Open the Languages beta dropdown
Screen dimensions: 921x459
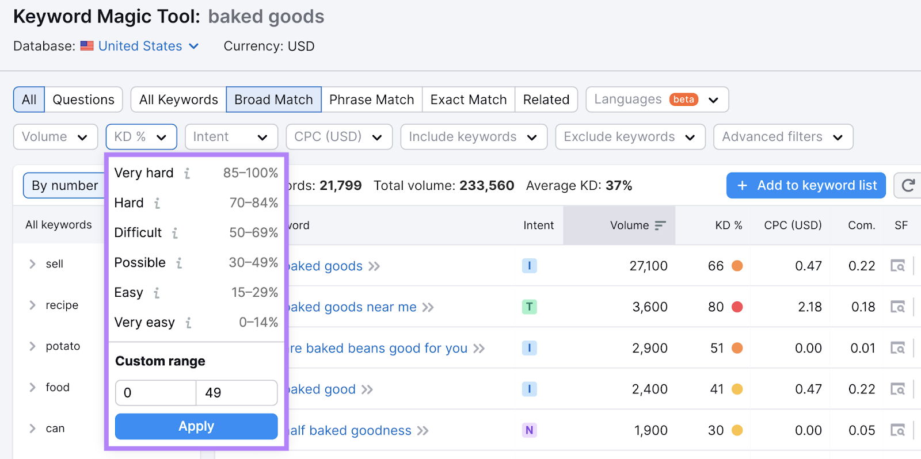point(657,100)
